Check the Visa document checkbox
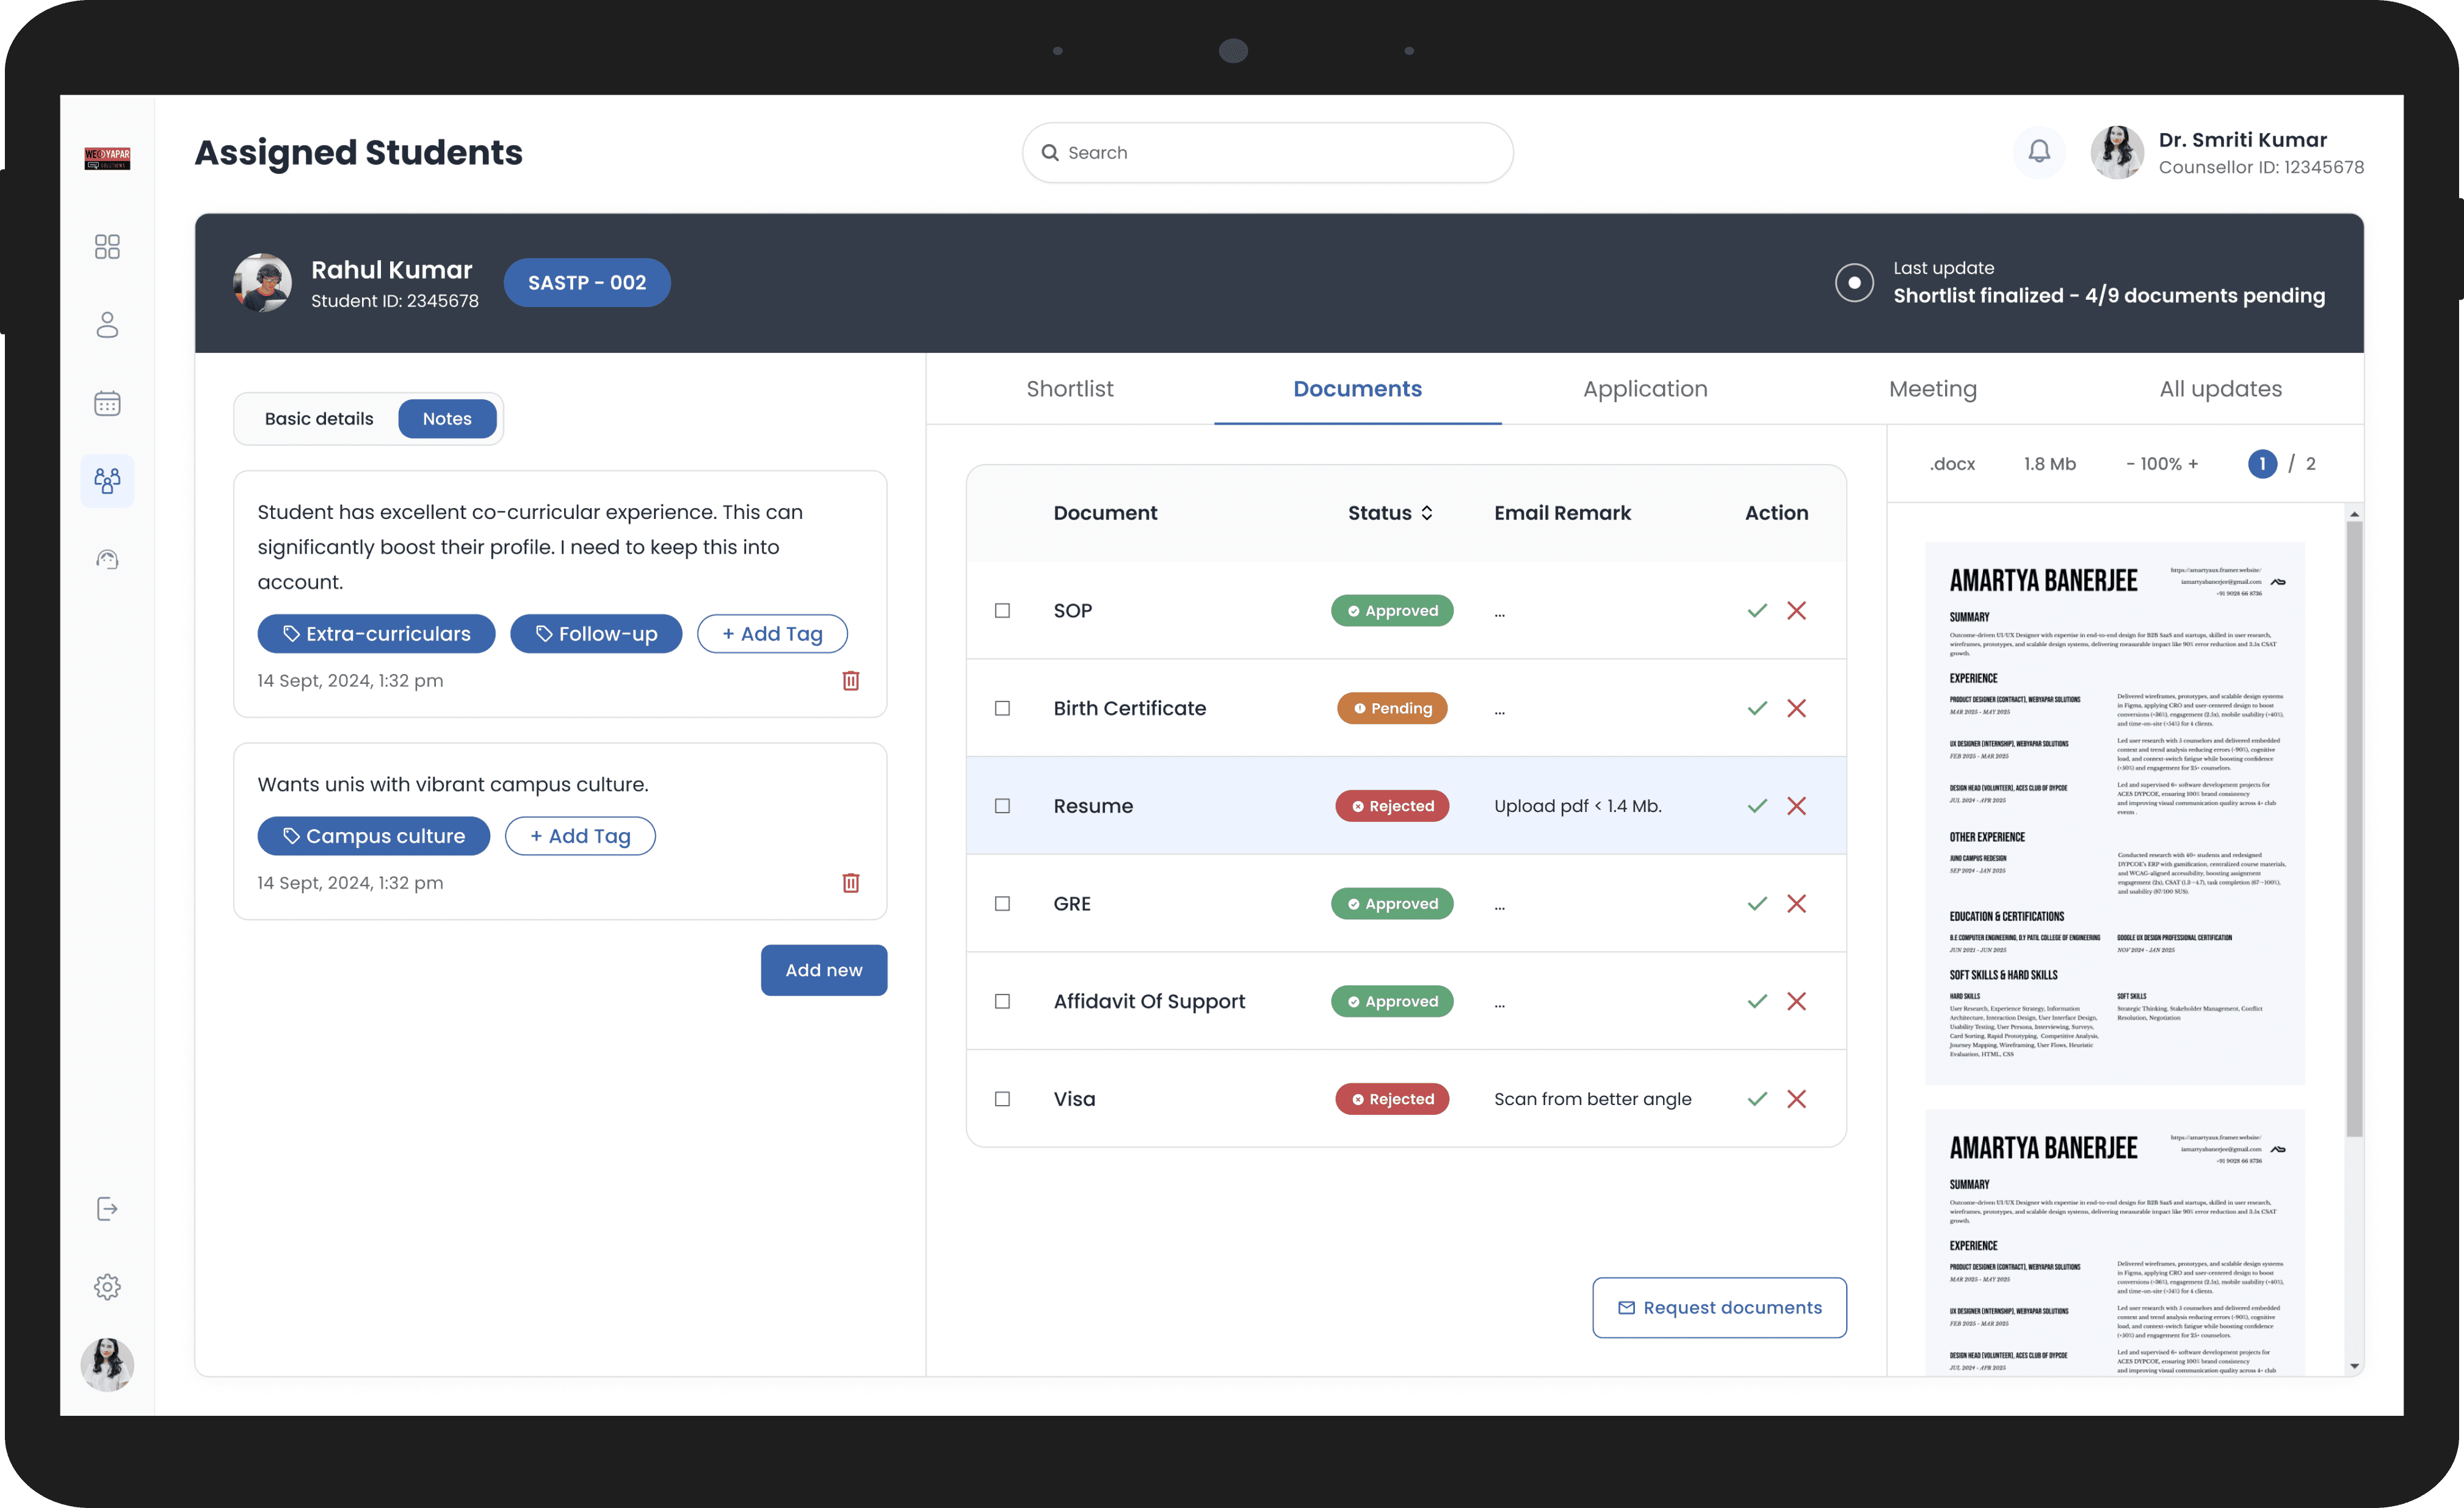Viewport: 2464px width, 1508px height. coord(1002,1099)
